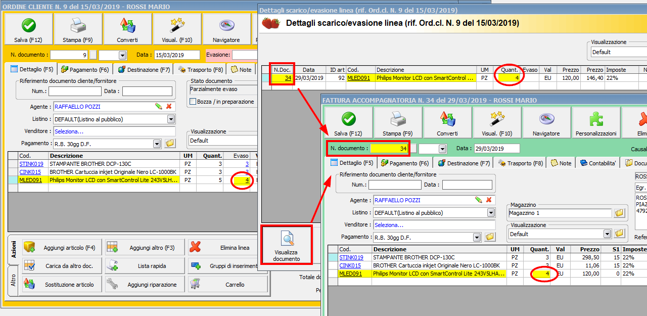Click Stampa (F9) in Fattura Accompagnatoria window
Image resolution: width=647 pixels, height=316 pixels.
click(398, 123)
